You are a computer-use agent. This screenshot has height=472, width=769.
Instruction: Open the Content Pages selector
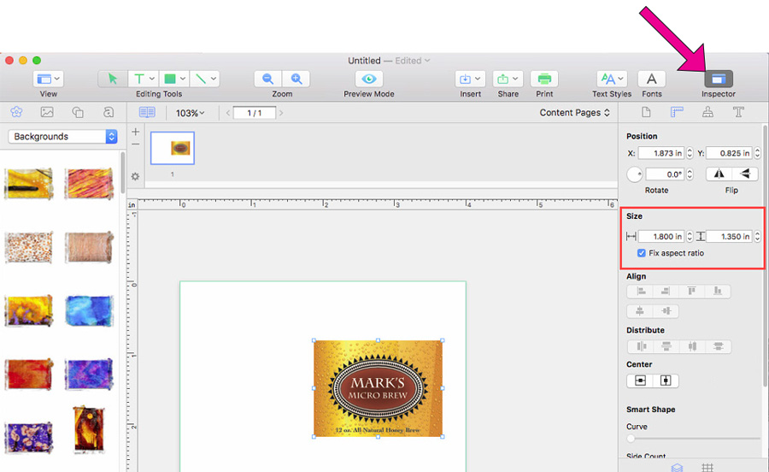point(575,113)
